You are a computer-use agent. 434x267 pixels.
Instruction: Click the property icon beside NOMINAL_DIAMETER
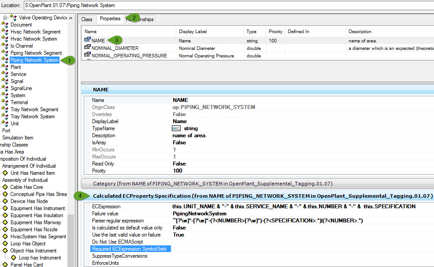[87, 47]
